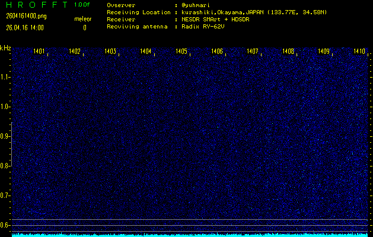Image resolution: width=373 pixels, height=237 pixels.
Task: Click the cyan signal level strip
Action: pyautogui.click(x=190, y=235)
